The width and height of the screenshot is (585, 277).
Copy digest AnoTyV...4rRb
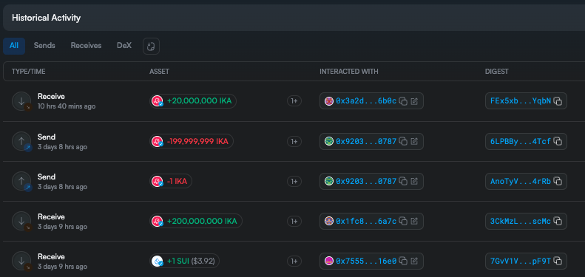pos(558,181)
